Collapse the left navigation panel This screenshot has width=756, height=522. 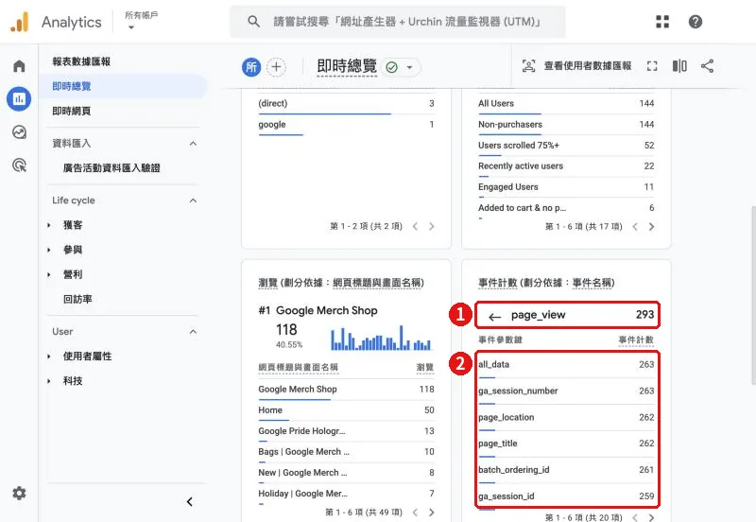(x=190, y=502)
